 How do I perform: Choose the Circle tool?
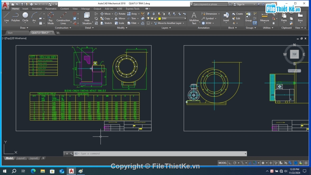(x=25, y=17)
